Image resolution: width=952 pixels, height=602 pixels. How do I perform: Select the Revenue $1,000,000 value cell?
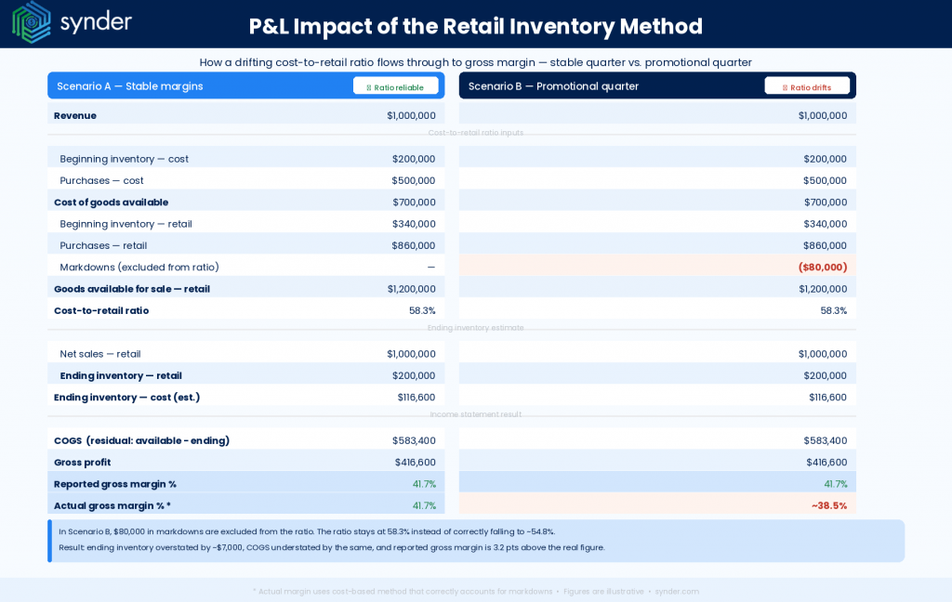409,115
